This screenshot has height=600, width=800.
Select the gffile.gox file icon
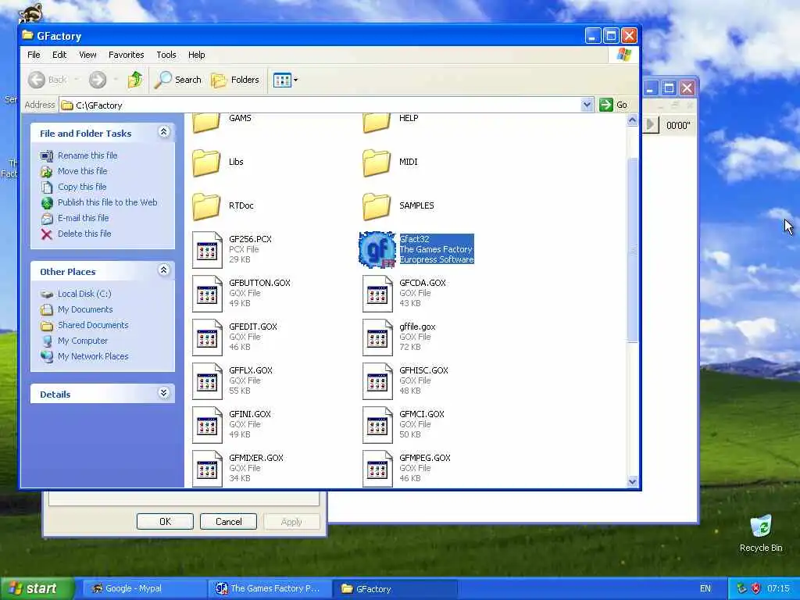pyautogui.click(x=377, y=337)
